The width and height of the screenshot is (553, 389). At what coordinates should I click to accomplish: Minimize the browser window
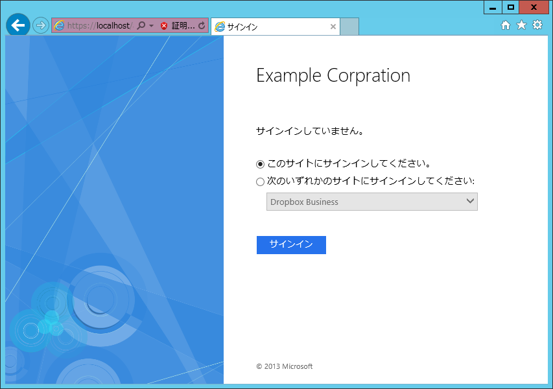(x=493, y=7)
